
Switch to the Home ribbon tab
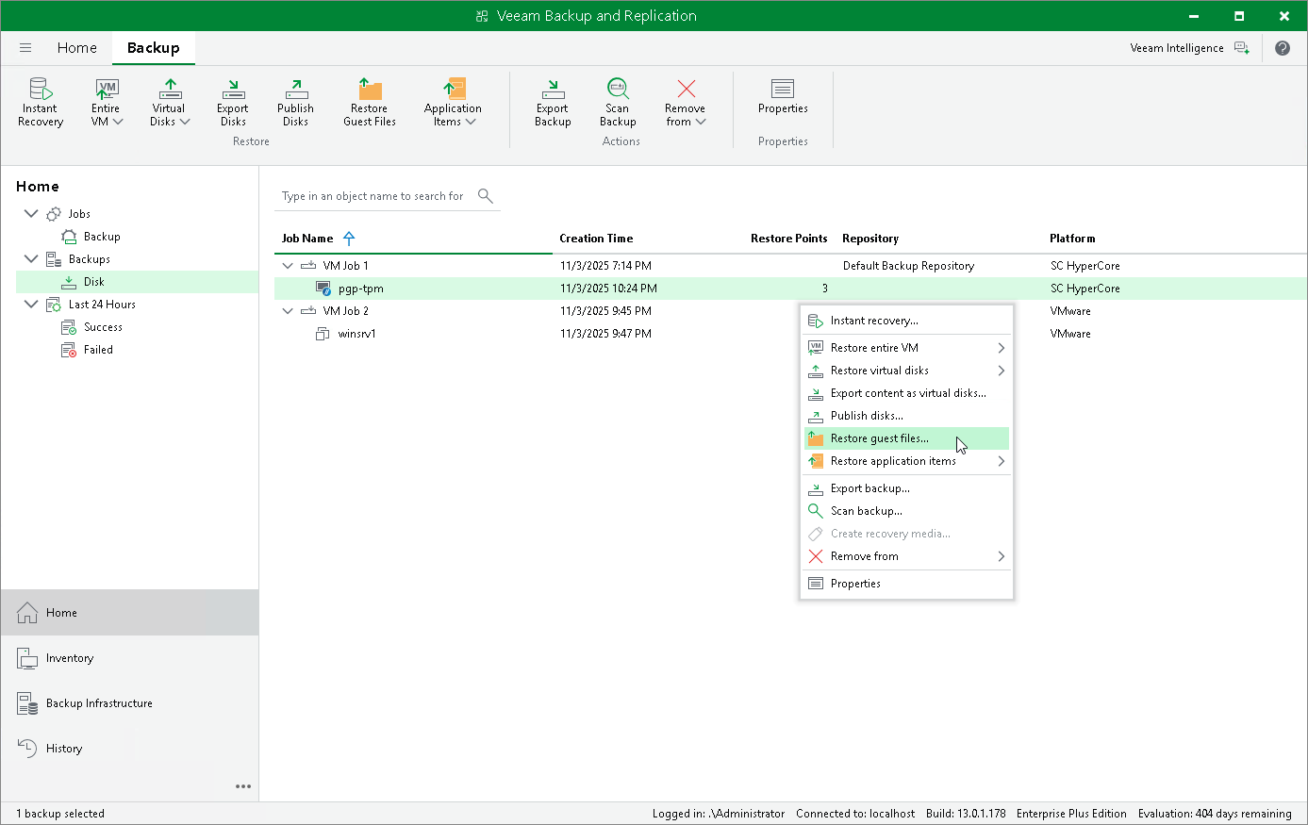pos(76,48)
